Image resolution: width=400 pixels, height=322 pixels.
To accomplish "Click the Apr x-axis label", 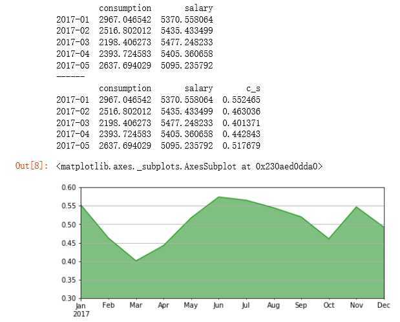I will tap(163, 305).
